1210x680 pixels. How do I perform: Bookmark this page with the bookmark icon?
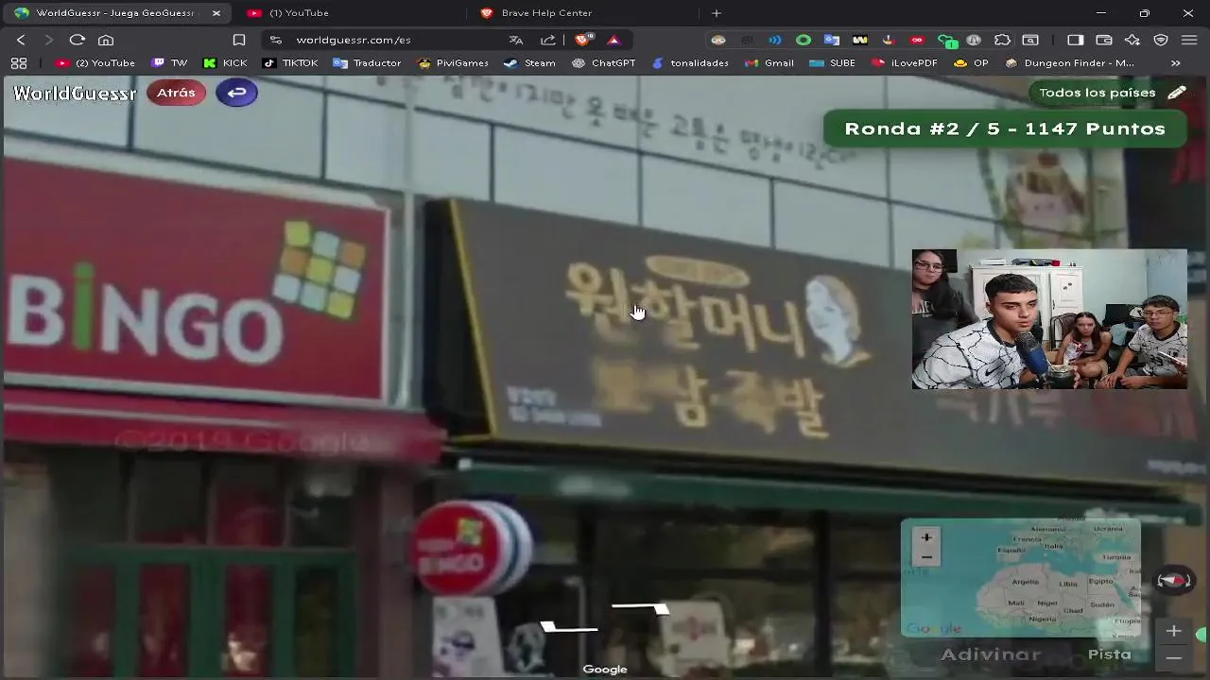pyautogui.click(x=239, y=40)
